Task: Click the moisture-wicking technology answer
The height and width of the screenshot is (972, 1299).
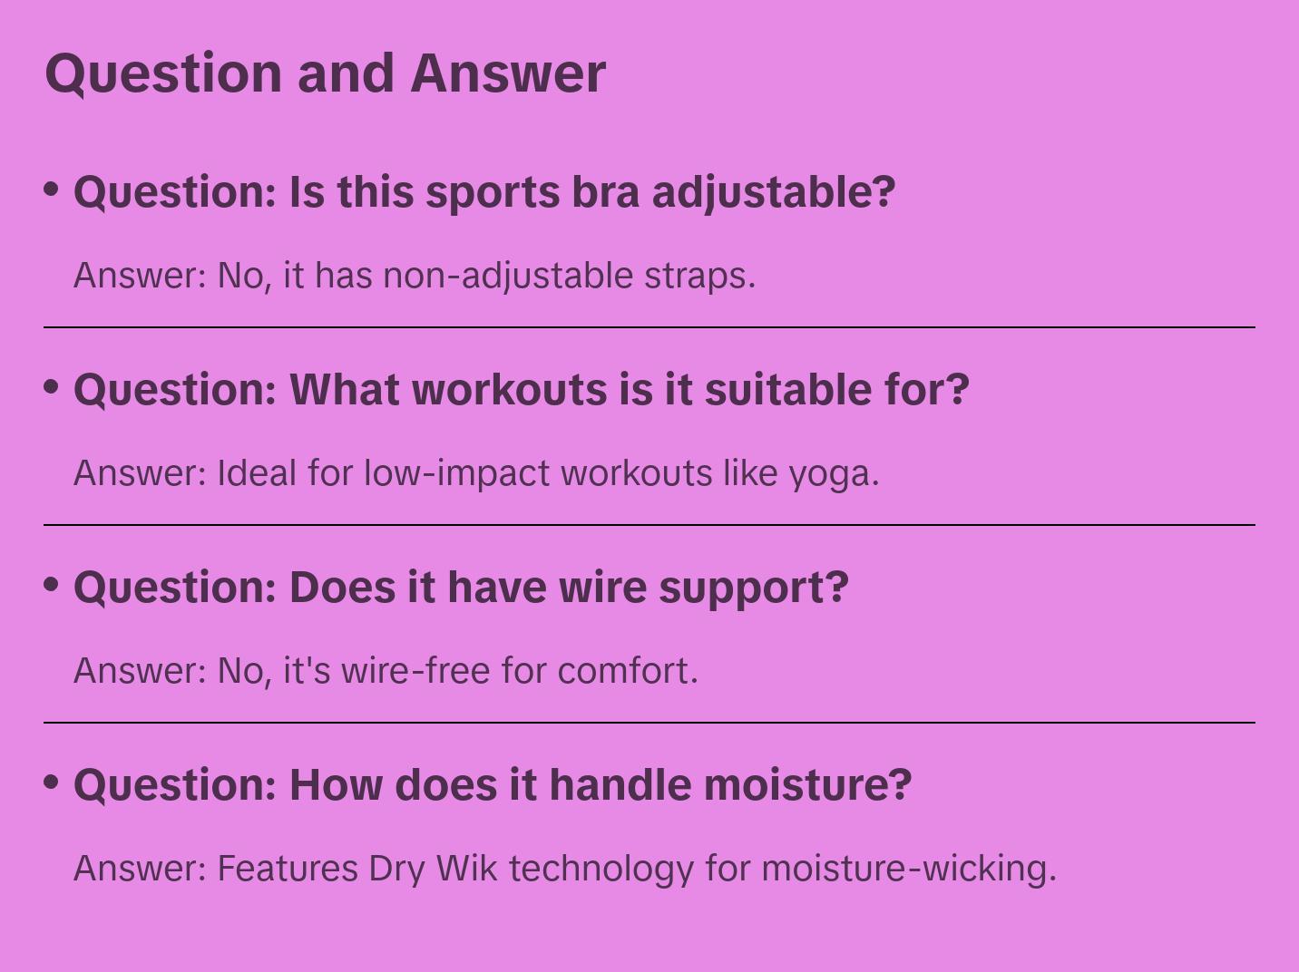Action: pyautogui.click(x=565, y=869)
